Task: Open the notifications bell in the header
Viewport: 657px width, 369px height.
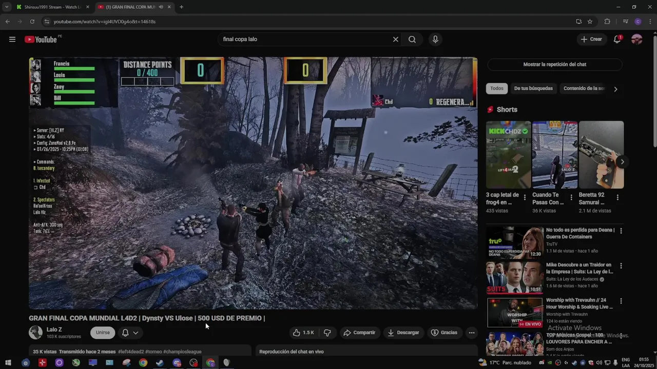Action: coord(617,39)
